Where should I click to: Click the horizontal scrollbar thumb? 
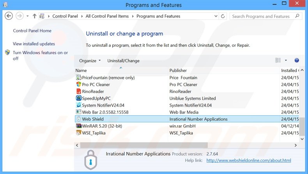click(144, 145)
